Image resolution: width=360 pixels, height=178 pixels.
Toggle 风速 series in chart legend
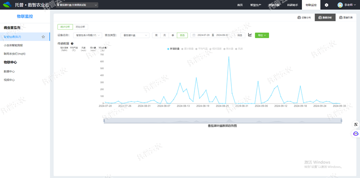tap(239, 49)
